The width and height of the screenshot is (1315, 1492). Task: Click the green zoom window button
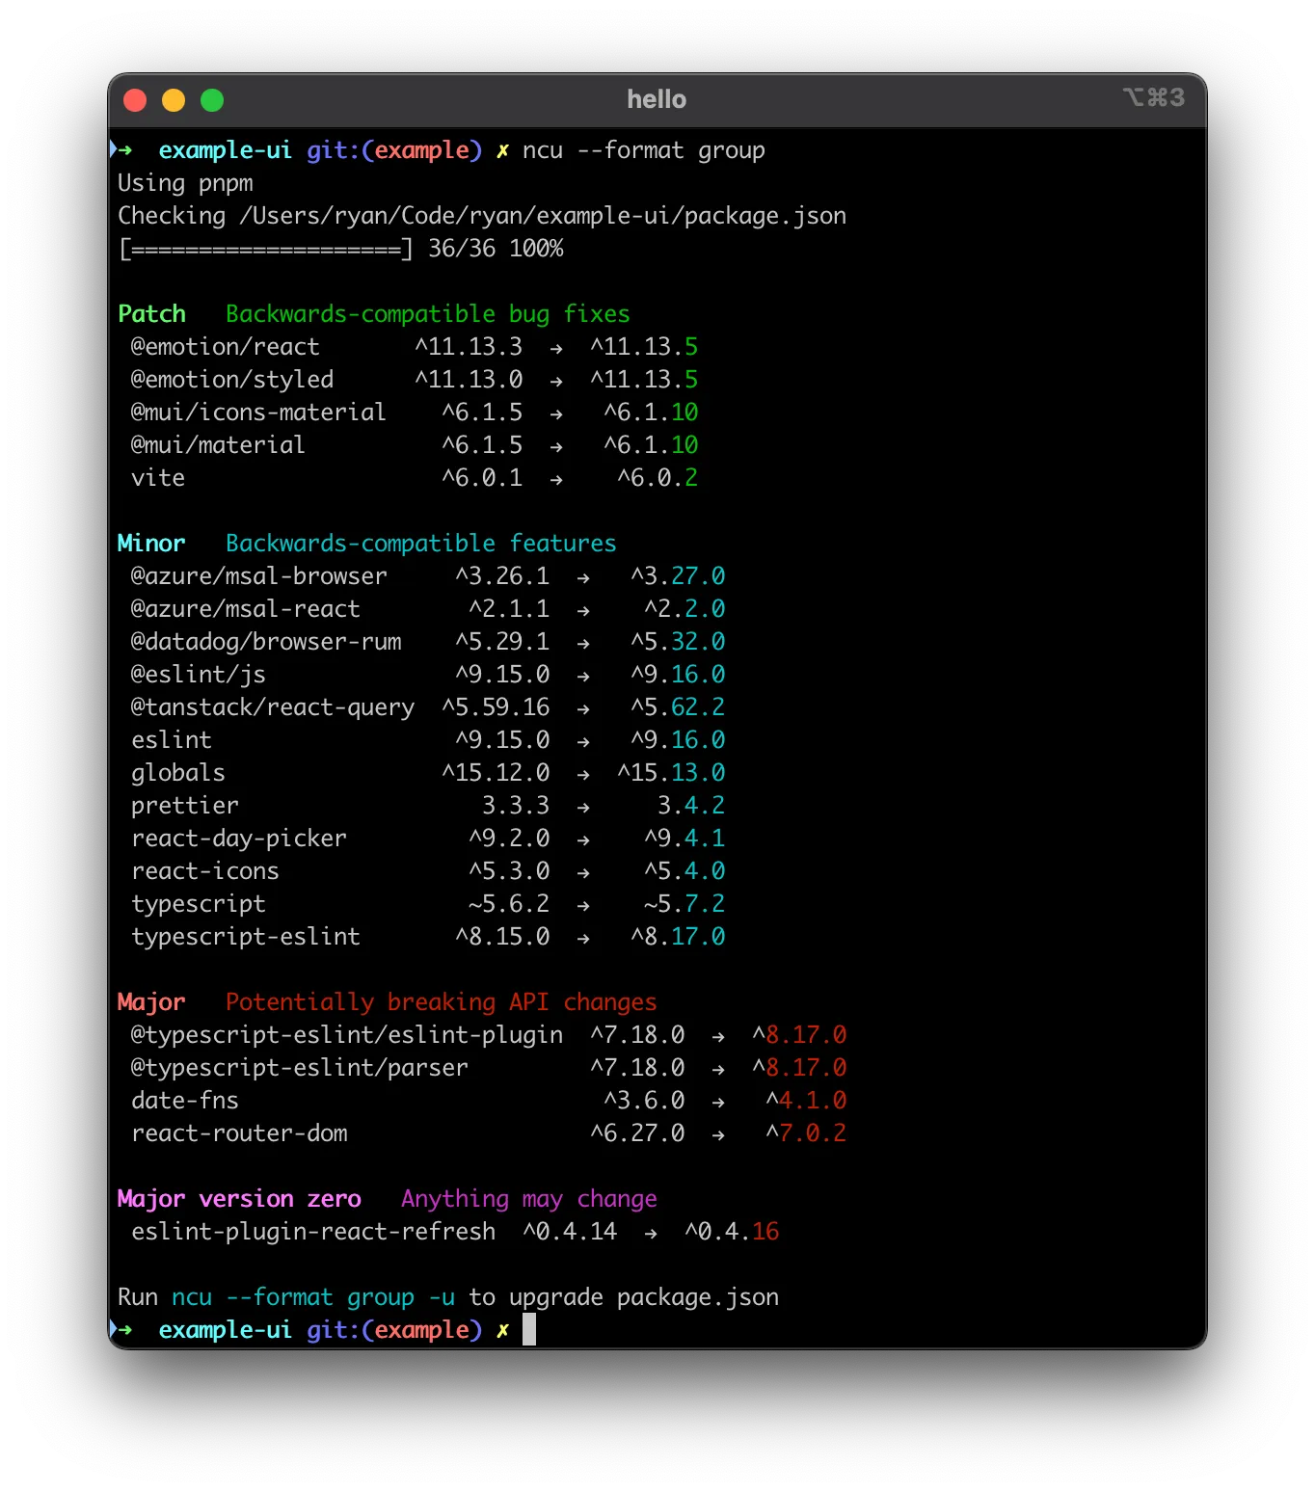pyautogui.click(x=212, y=100)
